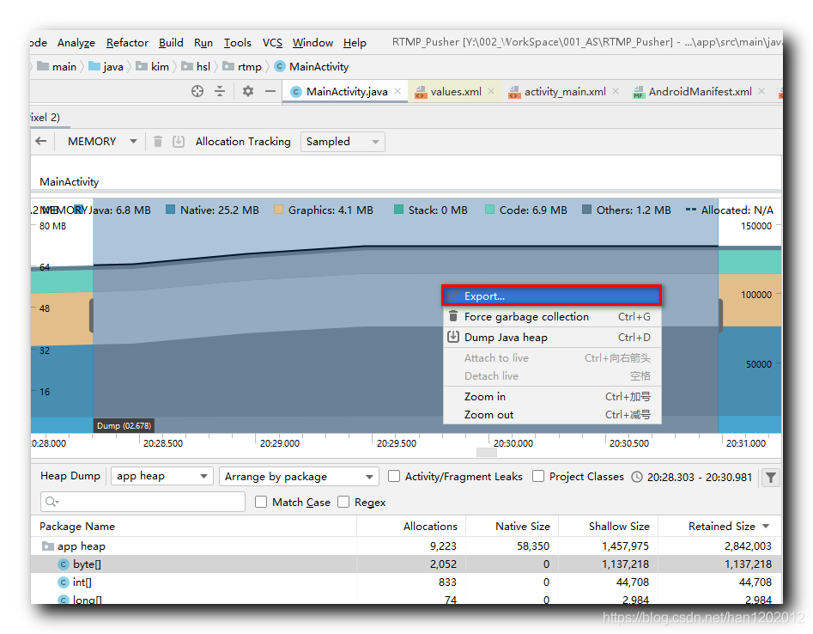Image resolution: width=813 pixels, height=634 pixels.
Task: Click the locate/scroll-from-source target icon
Action: click(x=197, y=91)
